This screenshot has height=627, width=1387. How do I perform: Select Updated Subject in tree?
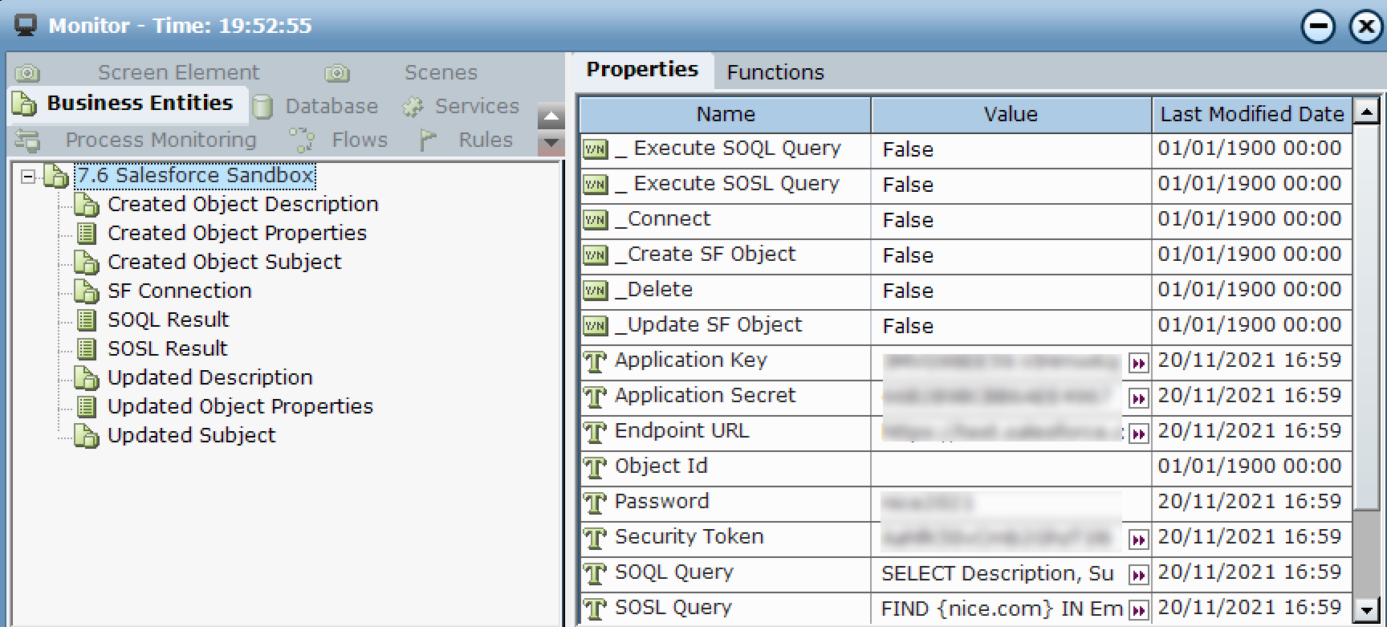point(192,435)
